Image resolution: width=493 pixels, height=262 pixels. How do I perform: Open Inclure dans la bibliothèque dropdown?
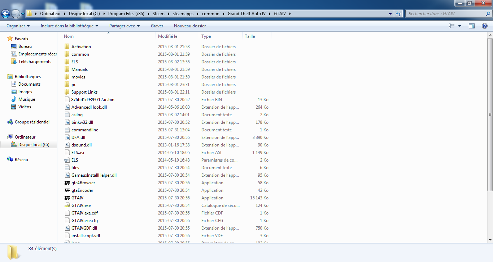pyautogui.click(x=69, y=26)
